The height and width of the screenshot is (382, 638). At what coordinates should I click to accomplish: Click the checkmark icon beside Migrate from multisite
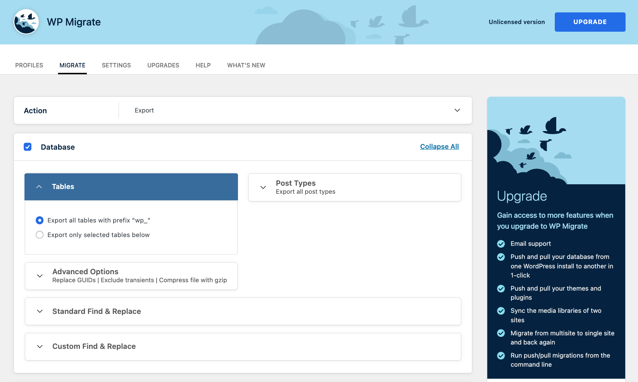point(501,334)
